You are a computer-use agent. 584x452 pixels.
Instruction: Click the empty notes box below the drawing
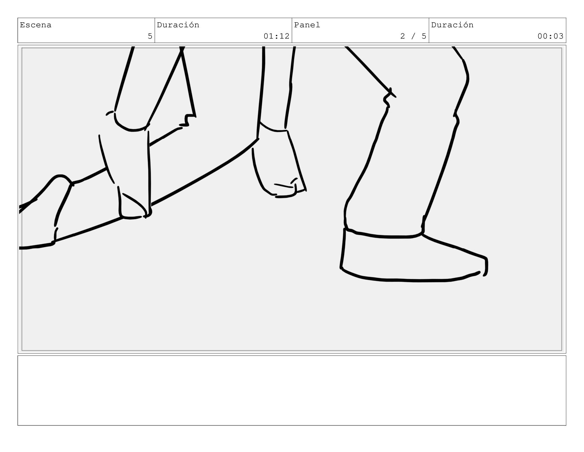click(x=292, y=390)
